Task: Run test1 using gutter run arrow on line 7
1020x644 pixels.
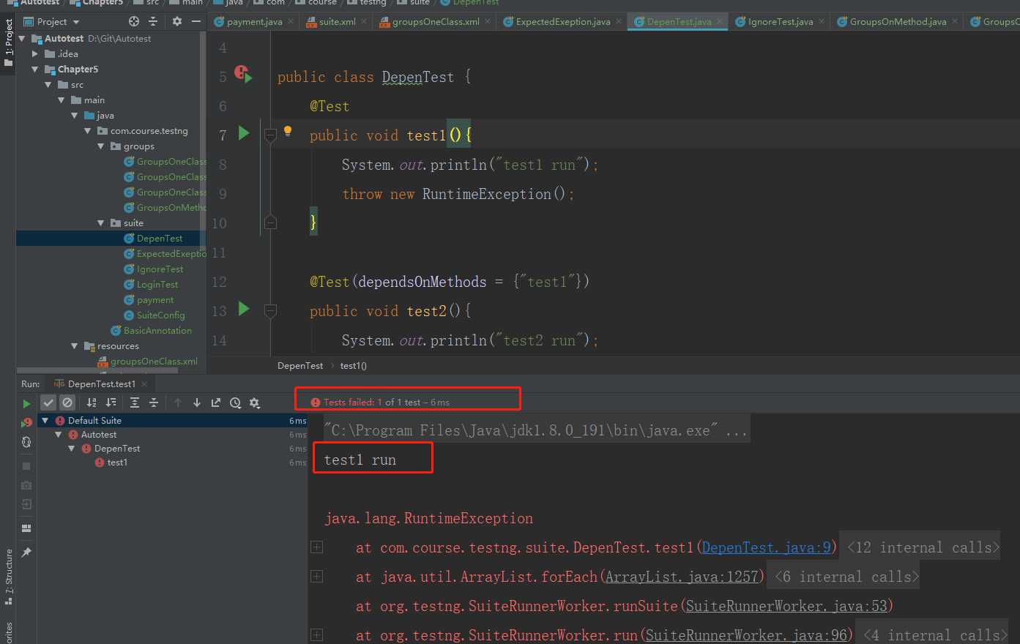Action: pyautogui.click(x=245, y=133)
